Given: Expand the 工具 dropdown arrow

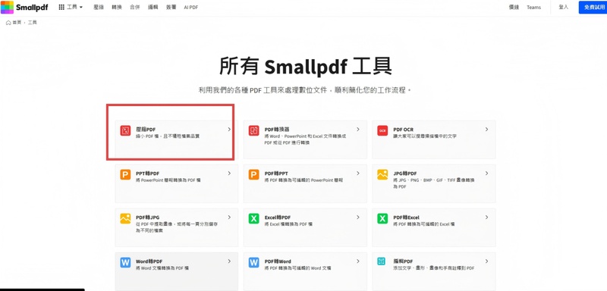Looking at the screenshot, I should click(x=81, y=8).
